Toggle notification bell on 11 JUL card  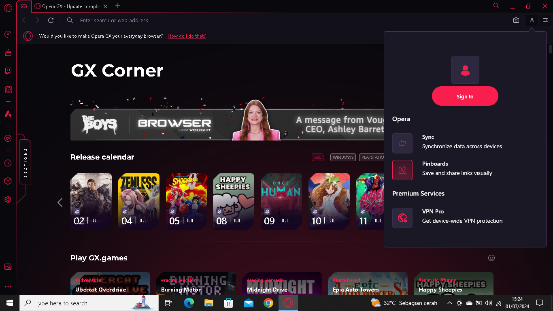363,211
